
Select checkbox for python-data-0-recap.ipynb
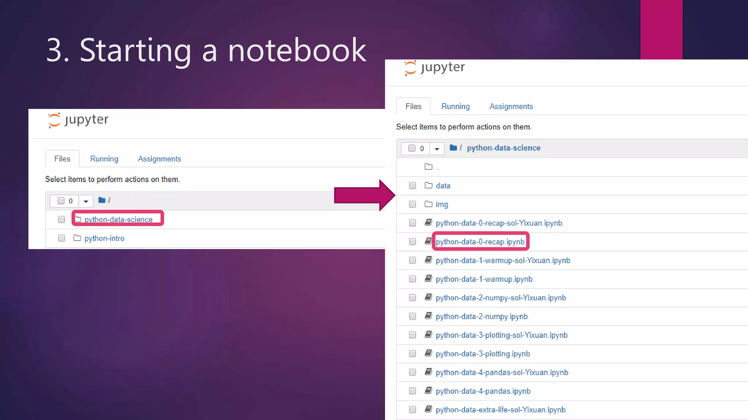(x=412, y=241)
